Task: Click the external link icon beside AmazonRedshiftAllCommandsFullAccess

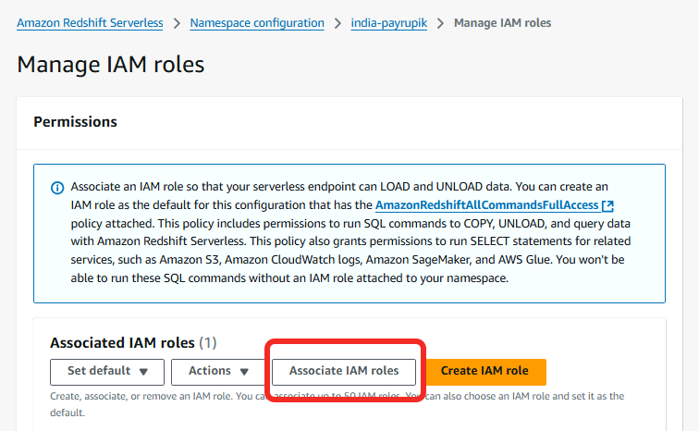Action: point(607,205)
